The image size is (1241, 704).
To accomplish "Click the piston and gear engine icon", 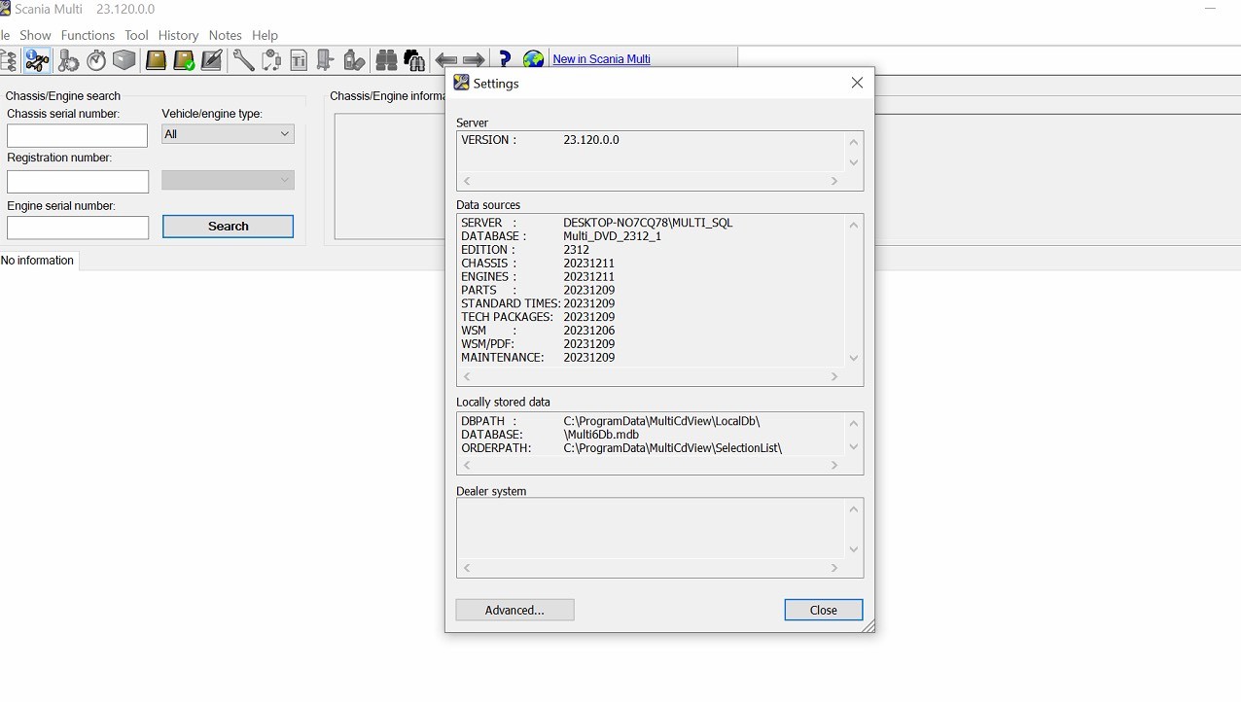I will [68, 60].
